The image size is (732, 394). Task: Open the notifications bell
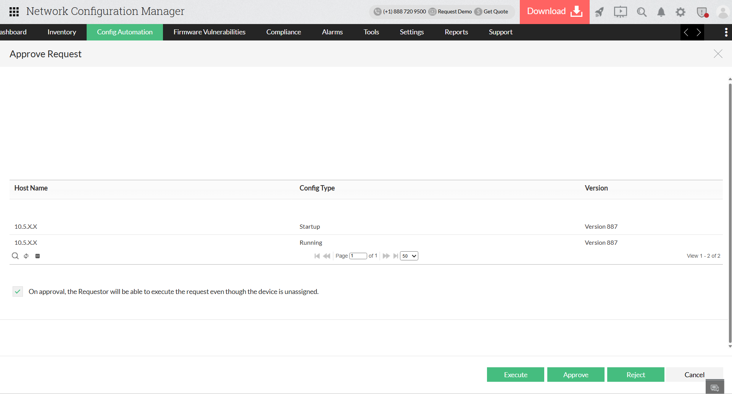pos(661,12)
